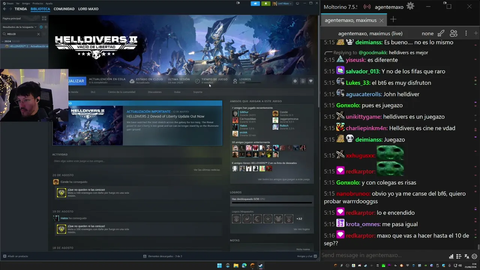Screen dimensions: 480x270
Task: Expand Resultados de la búsqueda dropdown
Action: [x=19, y=27]
